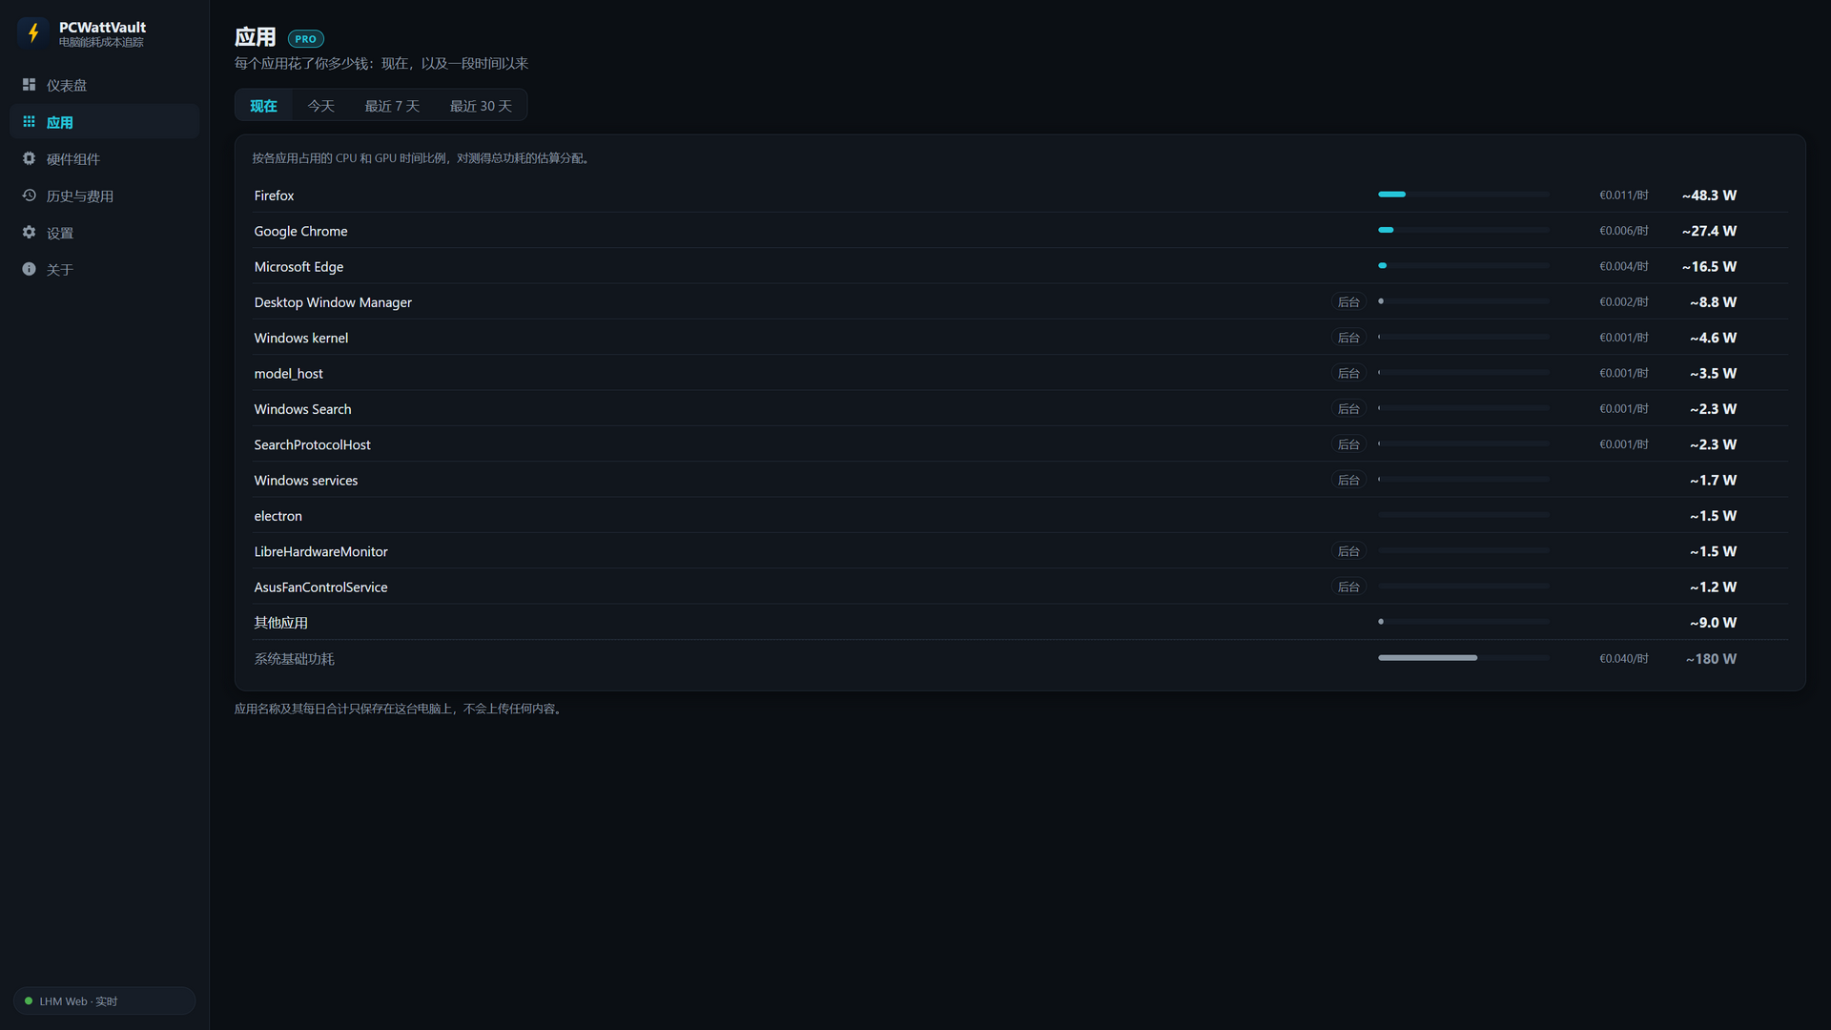Click the Windows services row name

coord(305,481)
